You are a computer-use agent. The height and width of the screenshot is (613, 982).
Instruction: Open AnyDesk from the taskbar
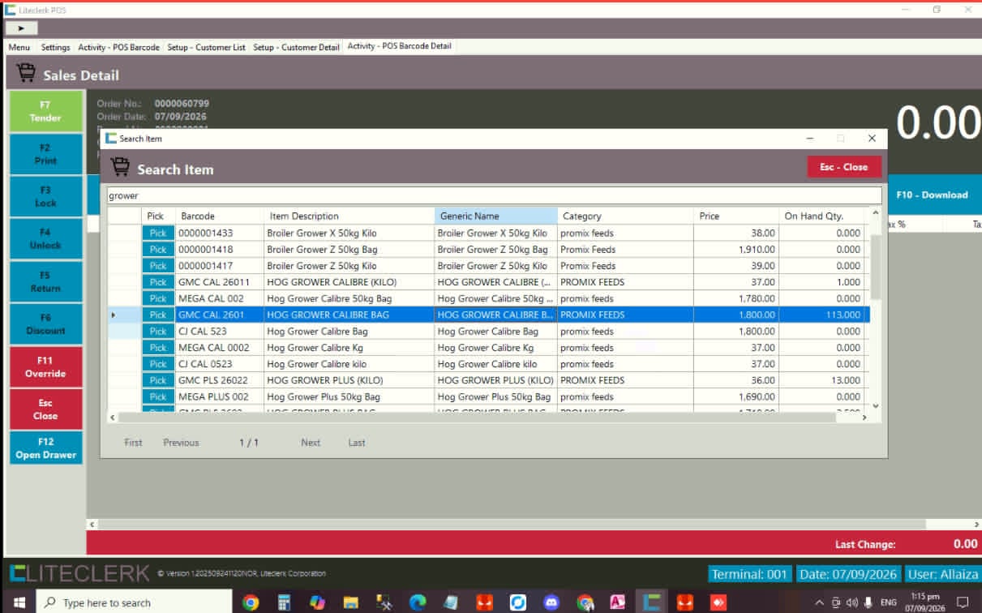tap(718, 602)
